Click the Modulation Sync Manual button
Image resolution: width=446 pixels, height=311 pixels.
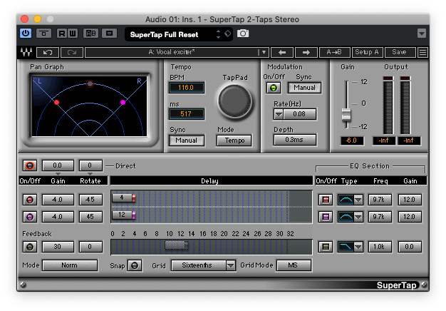(304, 88)
